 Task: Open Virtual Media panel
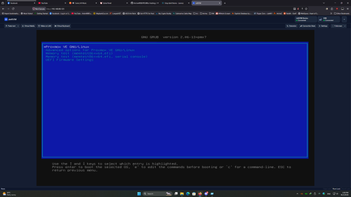coord(28,26)
